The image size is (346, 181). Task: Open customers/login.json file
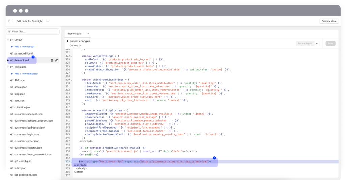point(26,135)
